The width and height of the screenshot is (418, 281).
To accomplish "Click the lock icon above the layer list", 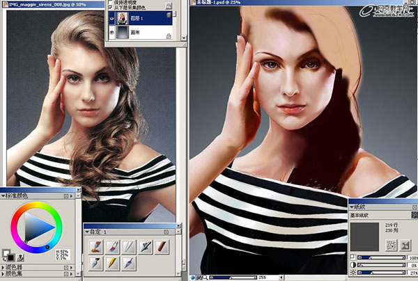I will click(168, 6).
